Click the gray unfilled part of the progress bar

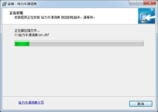(x=86, y=43)
